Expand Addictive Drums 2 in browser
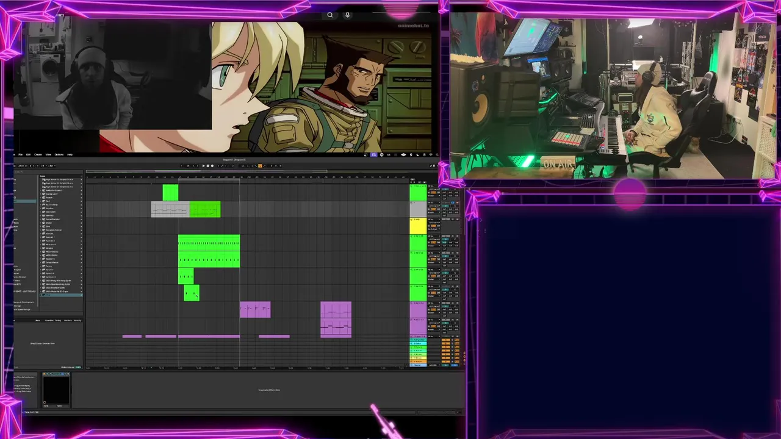Viewport: 781px width, 439px height. coord(41,190)
